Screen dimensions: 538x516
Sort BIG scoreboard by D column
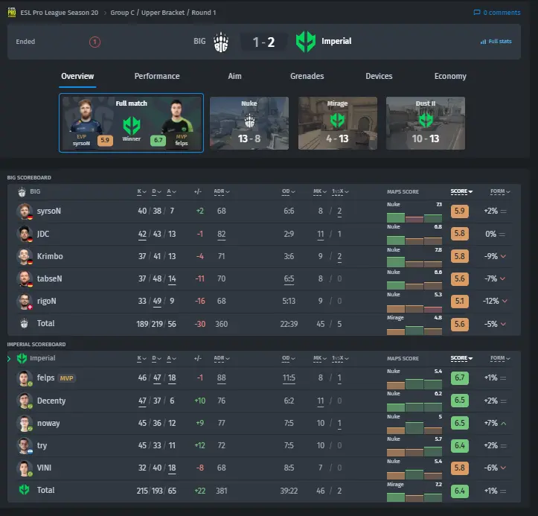pyautogui.click(x=156, y=191)
